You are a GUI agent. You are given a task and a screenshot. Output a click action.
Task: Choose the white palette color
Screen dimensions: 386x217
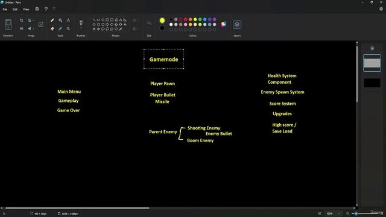click(171, 24)
